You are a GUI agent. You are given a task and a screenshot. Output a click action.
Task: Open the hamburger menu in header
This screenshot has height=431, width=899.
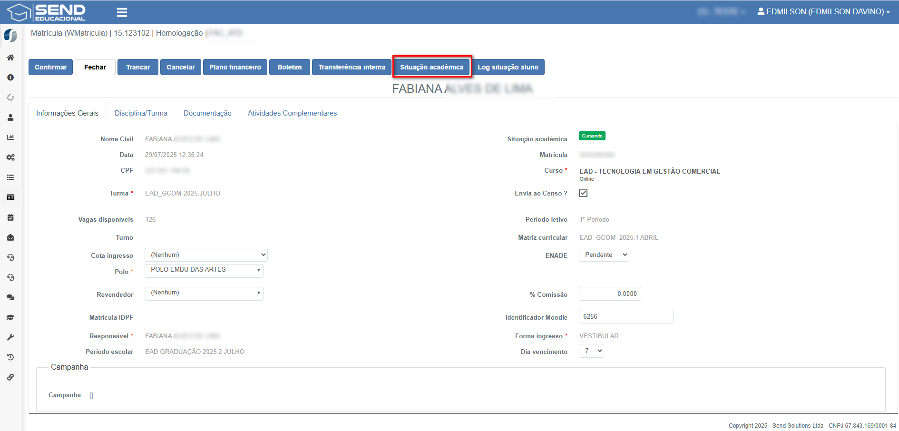pos(122,12)
